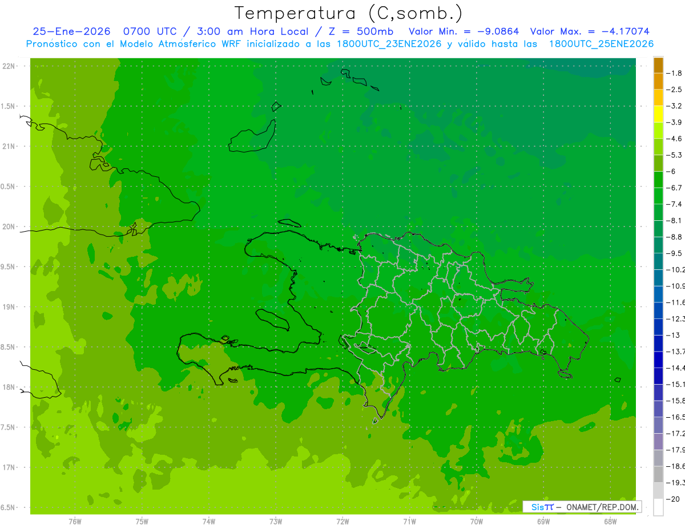Click the 'ONAMET/REP.DOM.' credit label
This screenshot has width=685, height=529.
coord(602,507)
